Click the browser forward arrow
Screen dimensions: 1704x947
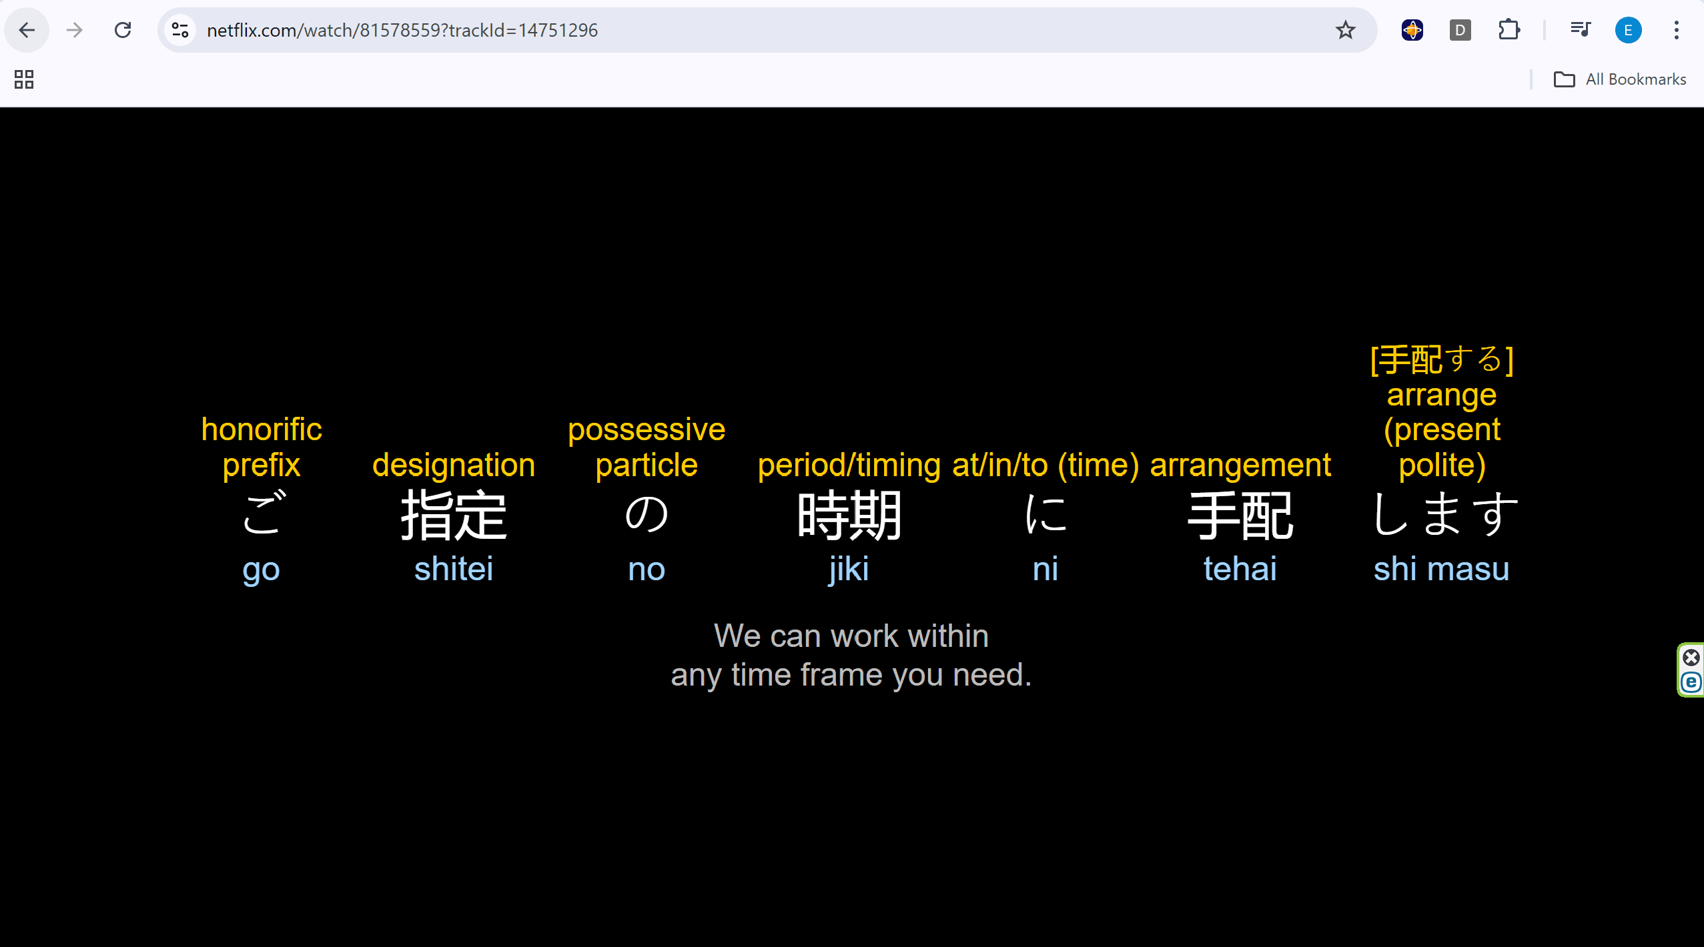click(x=75, y=30)
